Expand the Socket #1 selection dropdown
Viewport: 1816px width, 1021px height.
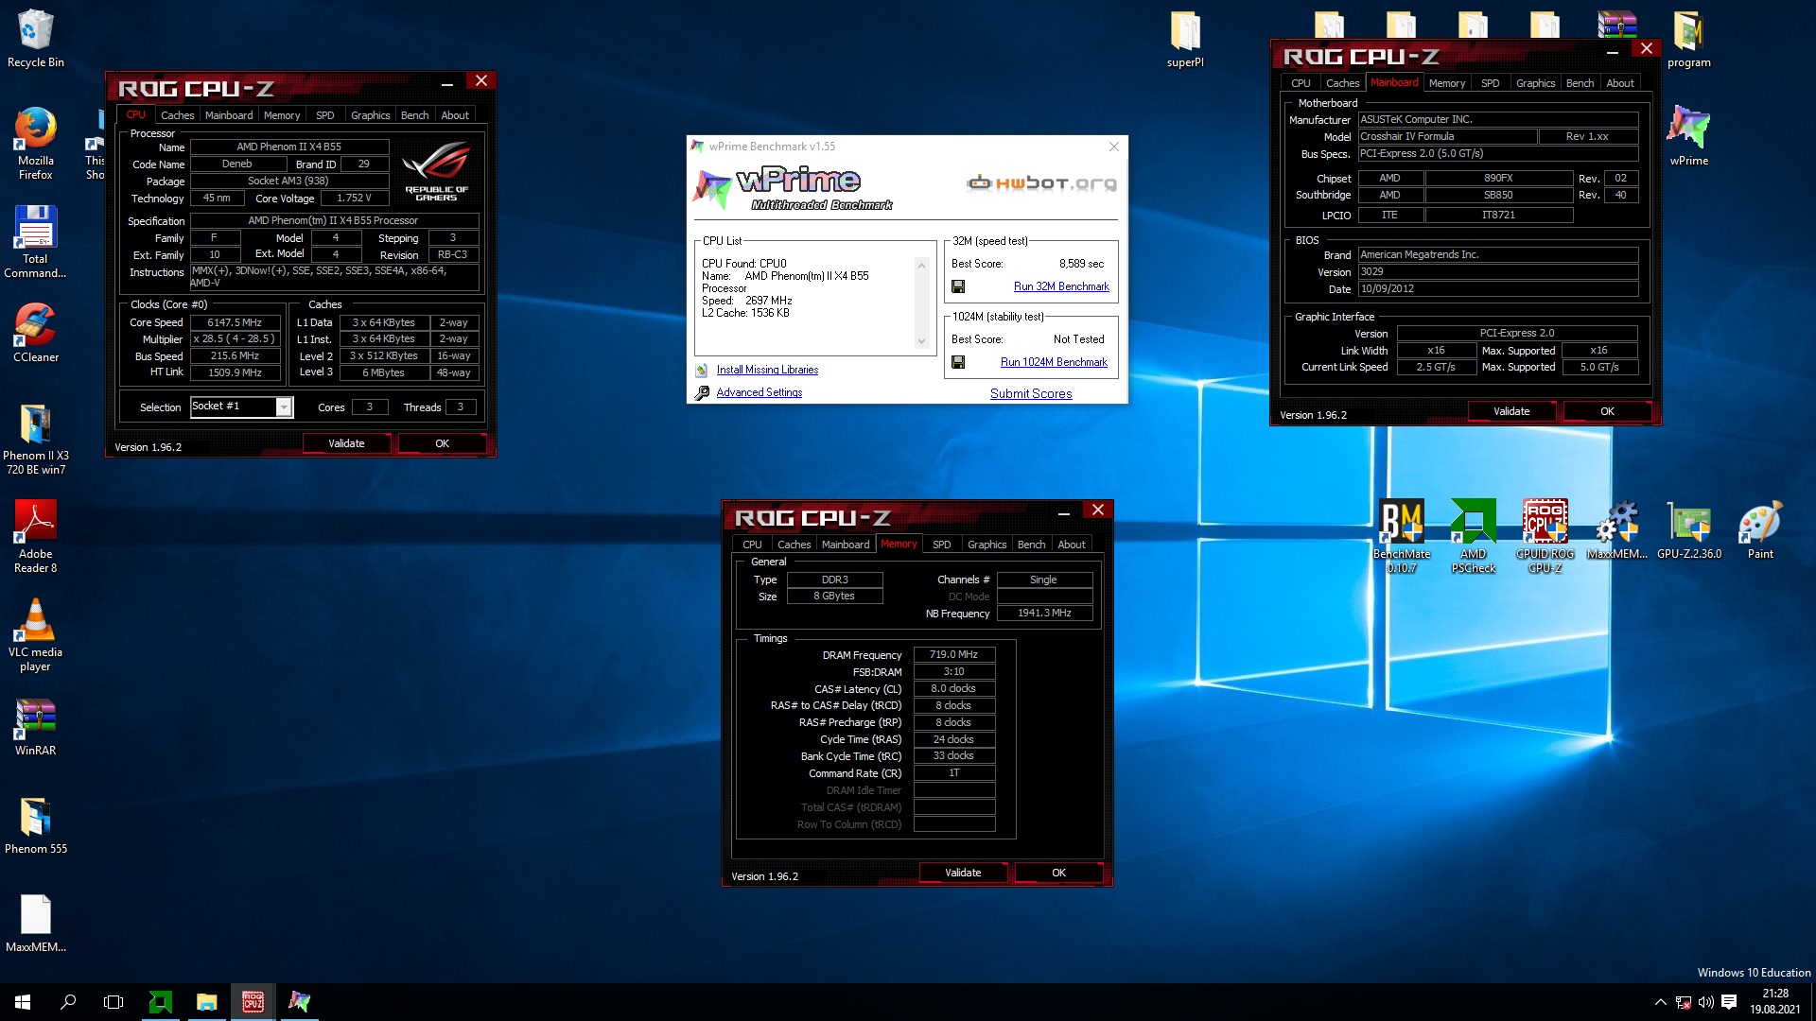click(283, 407)
